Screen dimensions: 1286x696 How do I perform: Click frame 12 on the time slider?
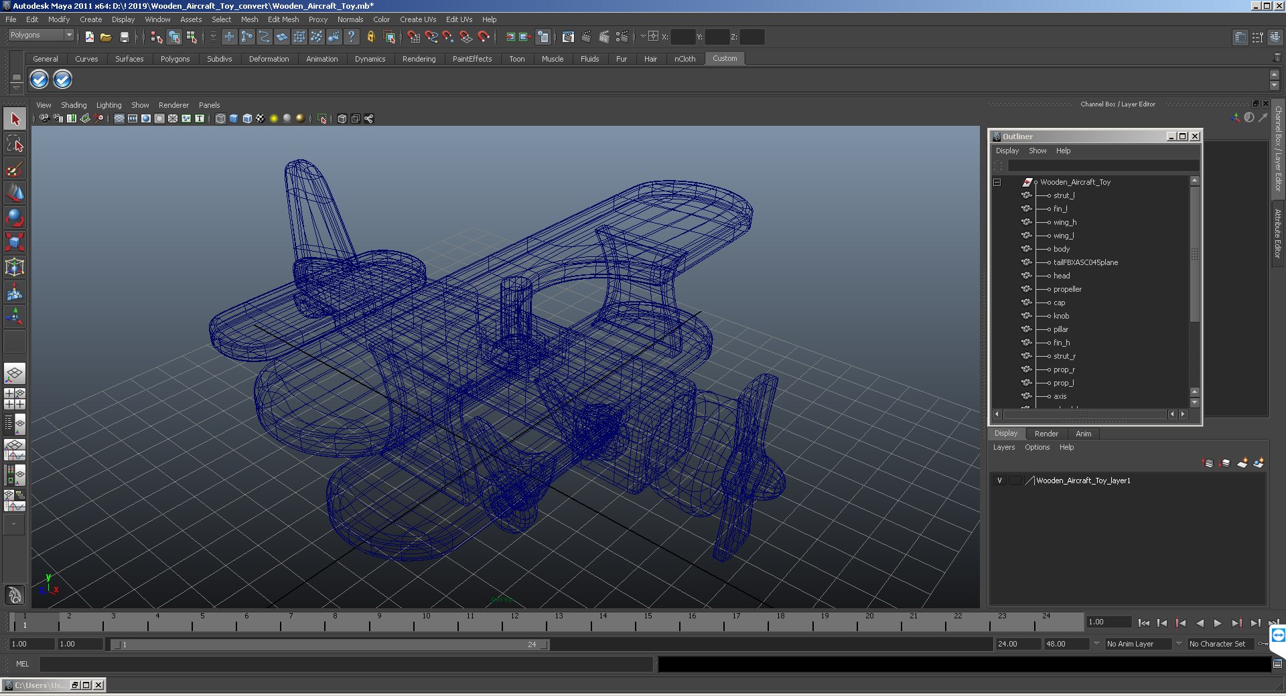[514, 622]
